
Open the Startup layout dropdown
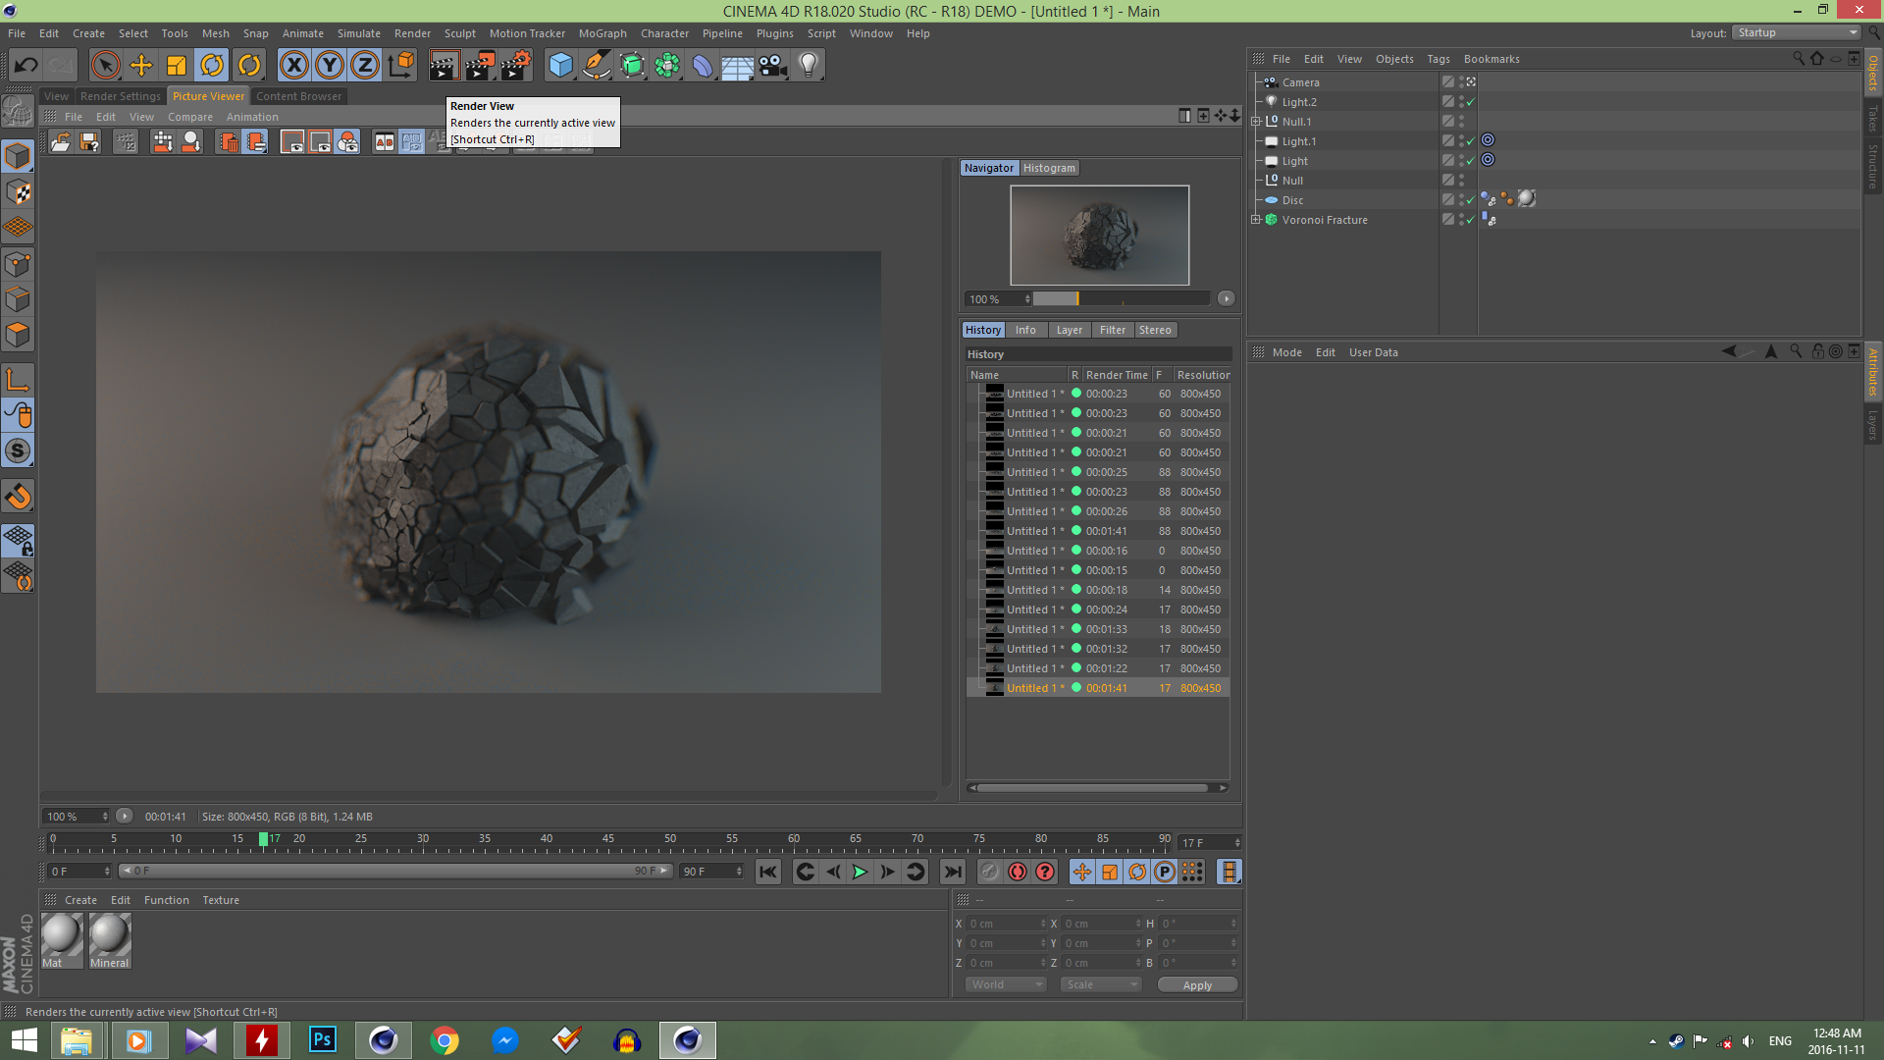(x=1796, y=32)
